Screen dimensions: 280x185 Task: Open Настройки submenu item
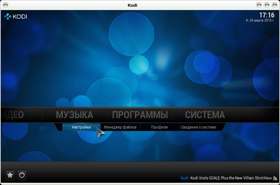[81, 127]
